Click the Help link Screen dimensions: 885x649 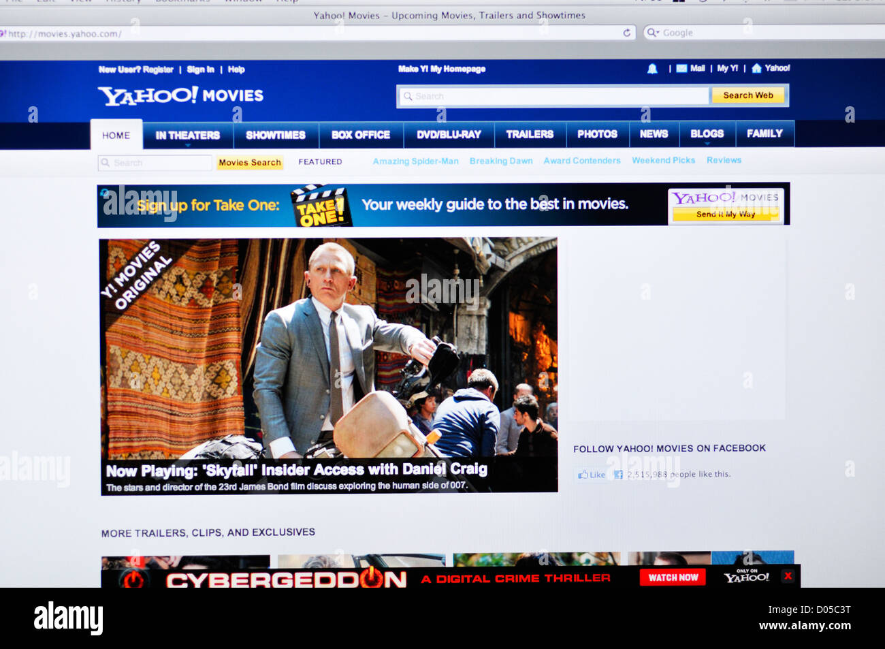pyautogui.click(x=236, y=69)
